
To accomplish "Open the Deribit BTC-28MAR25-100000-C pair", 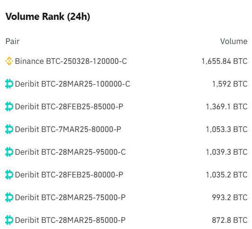I will point(72,84).
